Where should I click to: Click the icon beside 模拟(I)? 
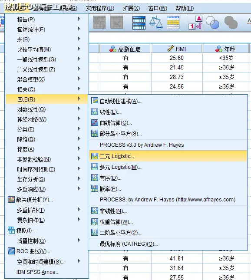click(x=11, y=230)
